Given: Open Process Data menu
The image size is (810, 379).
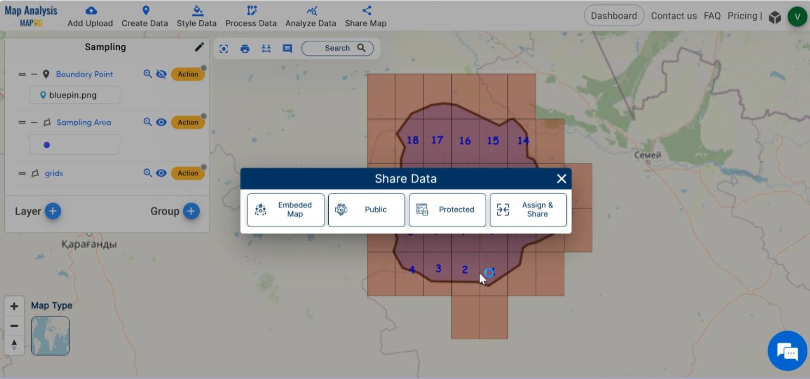Looking at the screenshot, I should (251, 16).
